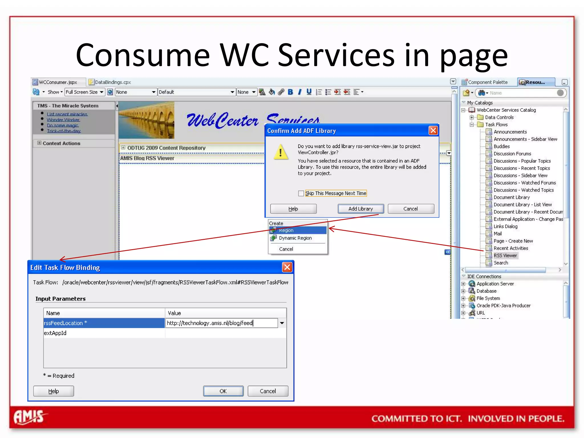Screen dimensions: 584x438
Task: Open the Show dropdown menu
Action: (x=55, y=92)
